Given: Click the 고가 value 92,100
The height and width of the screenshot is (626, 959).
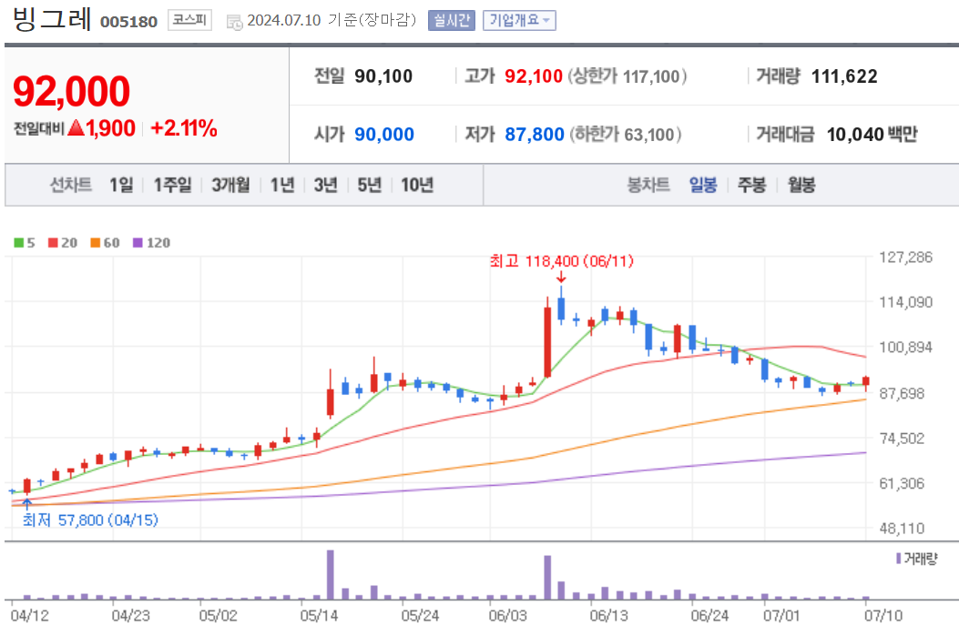Looking at the screenshot, I should [x=534, y=76].
